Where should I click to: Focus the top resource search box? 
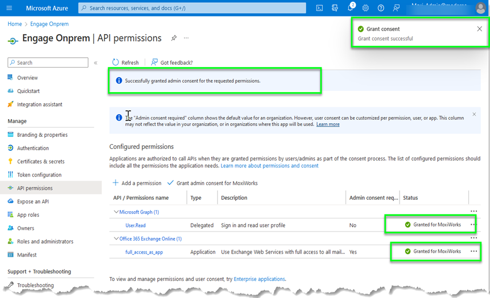[x=193, y=8]
